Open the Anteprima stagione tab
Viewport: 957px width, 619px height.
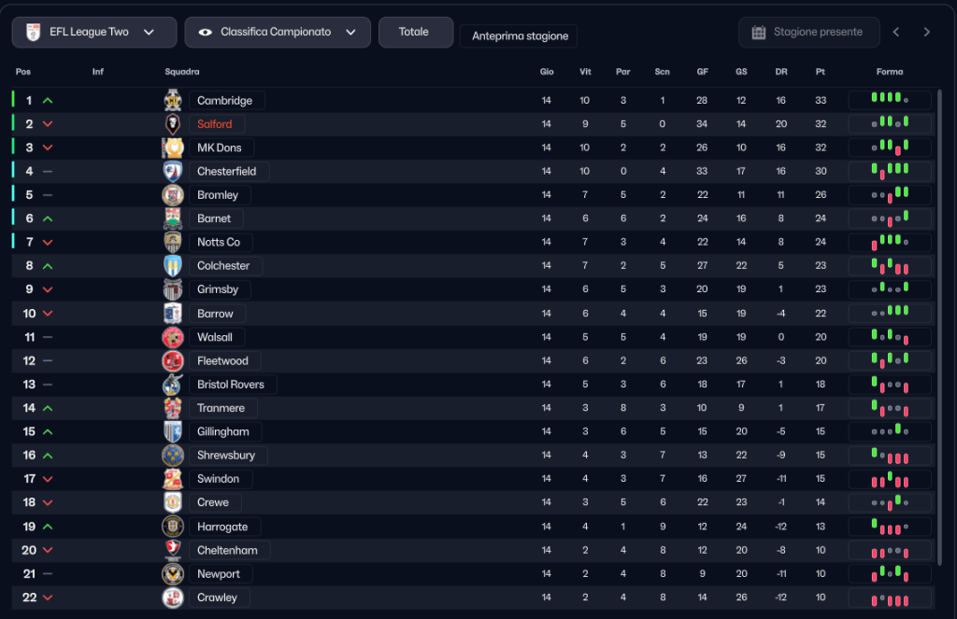coord(520,36)
